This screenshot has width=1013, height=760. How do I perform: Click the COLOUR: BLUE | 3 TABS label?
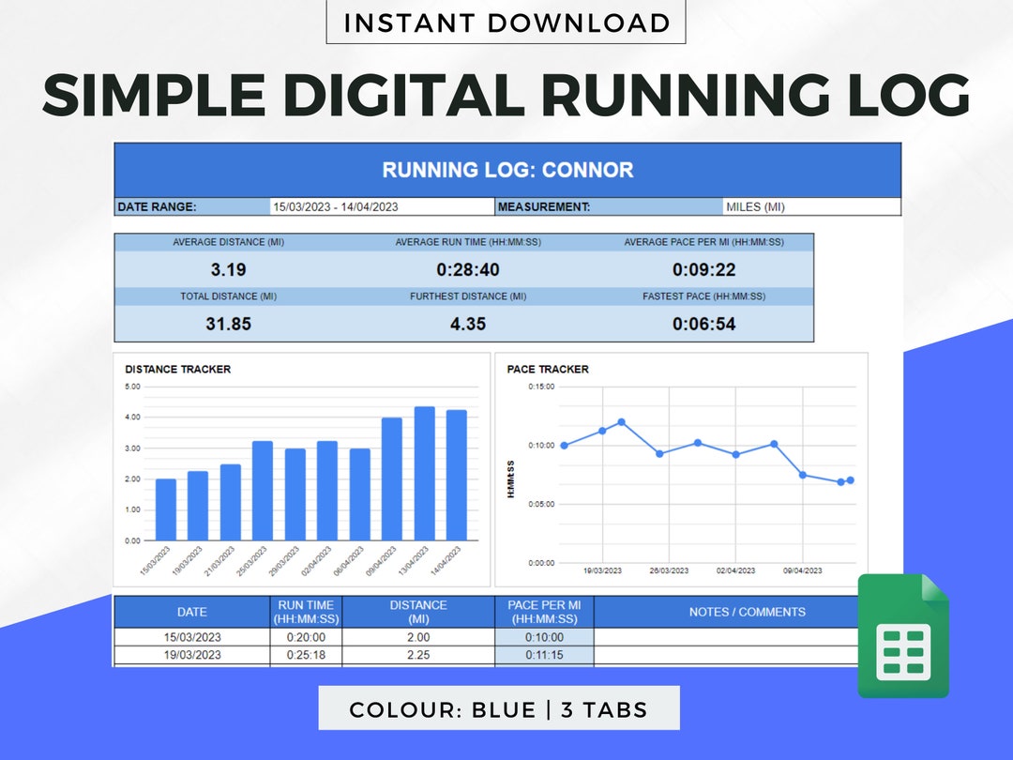[x=499, y=709]
